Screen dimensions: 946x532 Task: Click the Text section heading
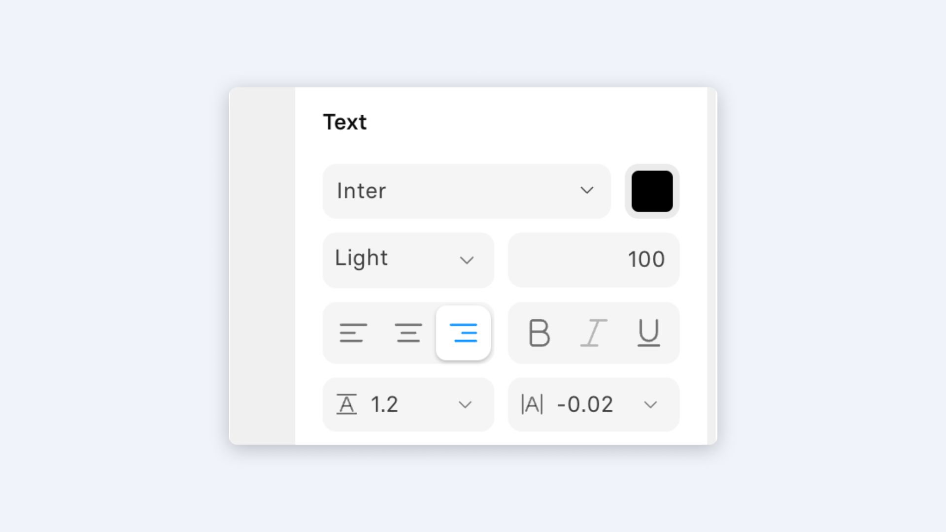[x=345, y=122]
